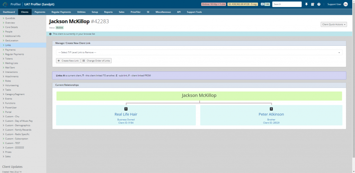The image size is (355, 173).
Task: Open the calendar icon in header
Action: (312, 4)
